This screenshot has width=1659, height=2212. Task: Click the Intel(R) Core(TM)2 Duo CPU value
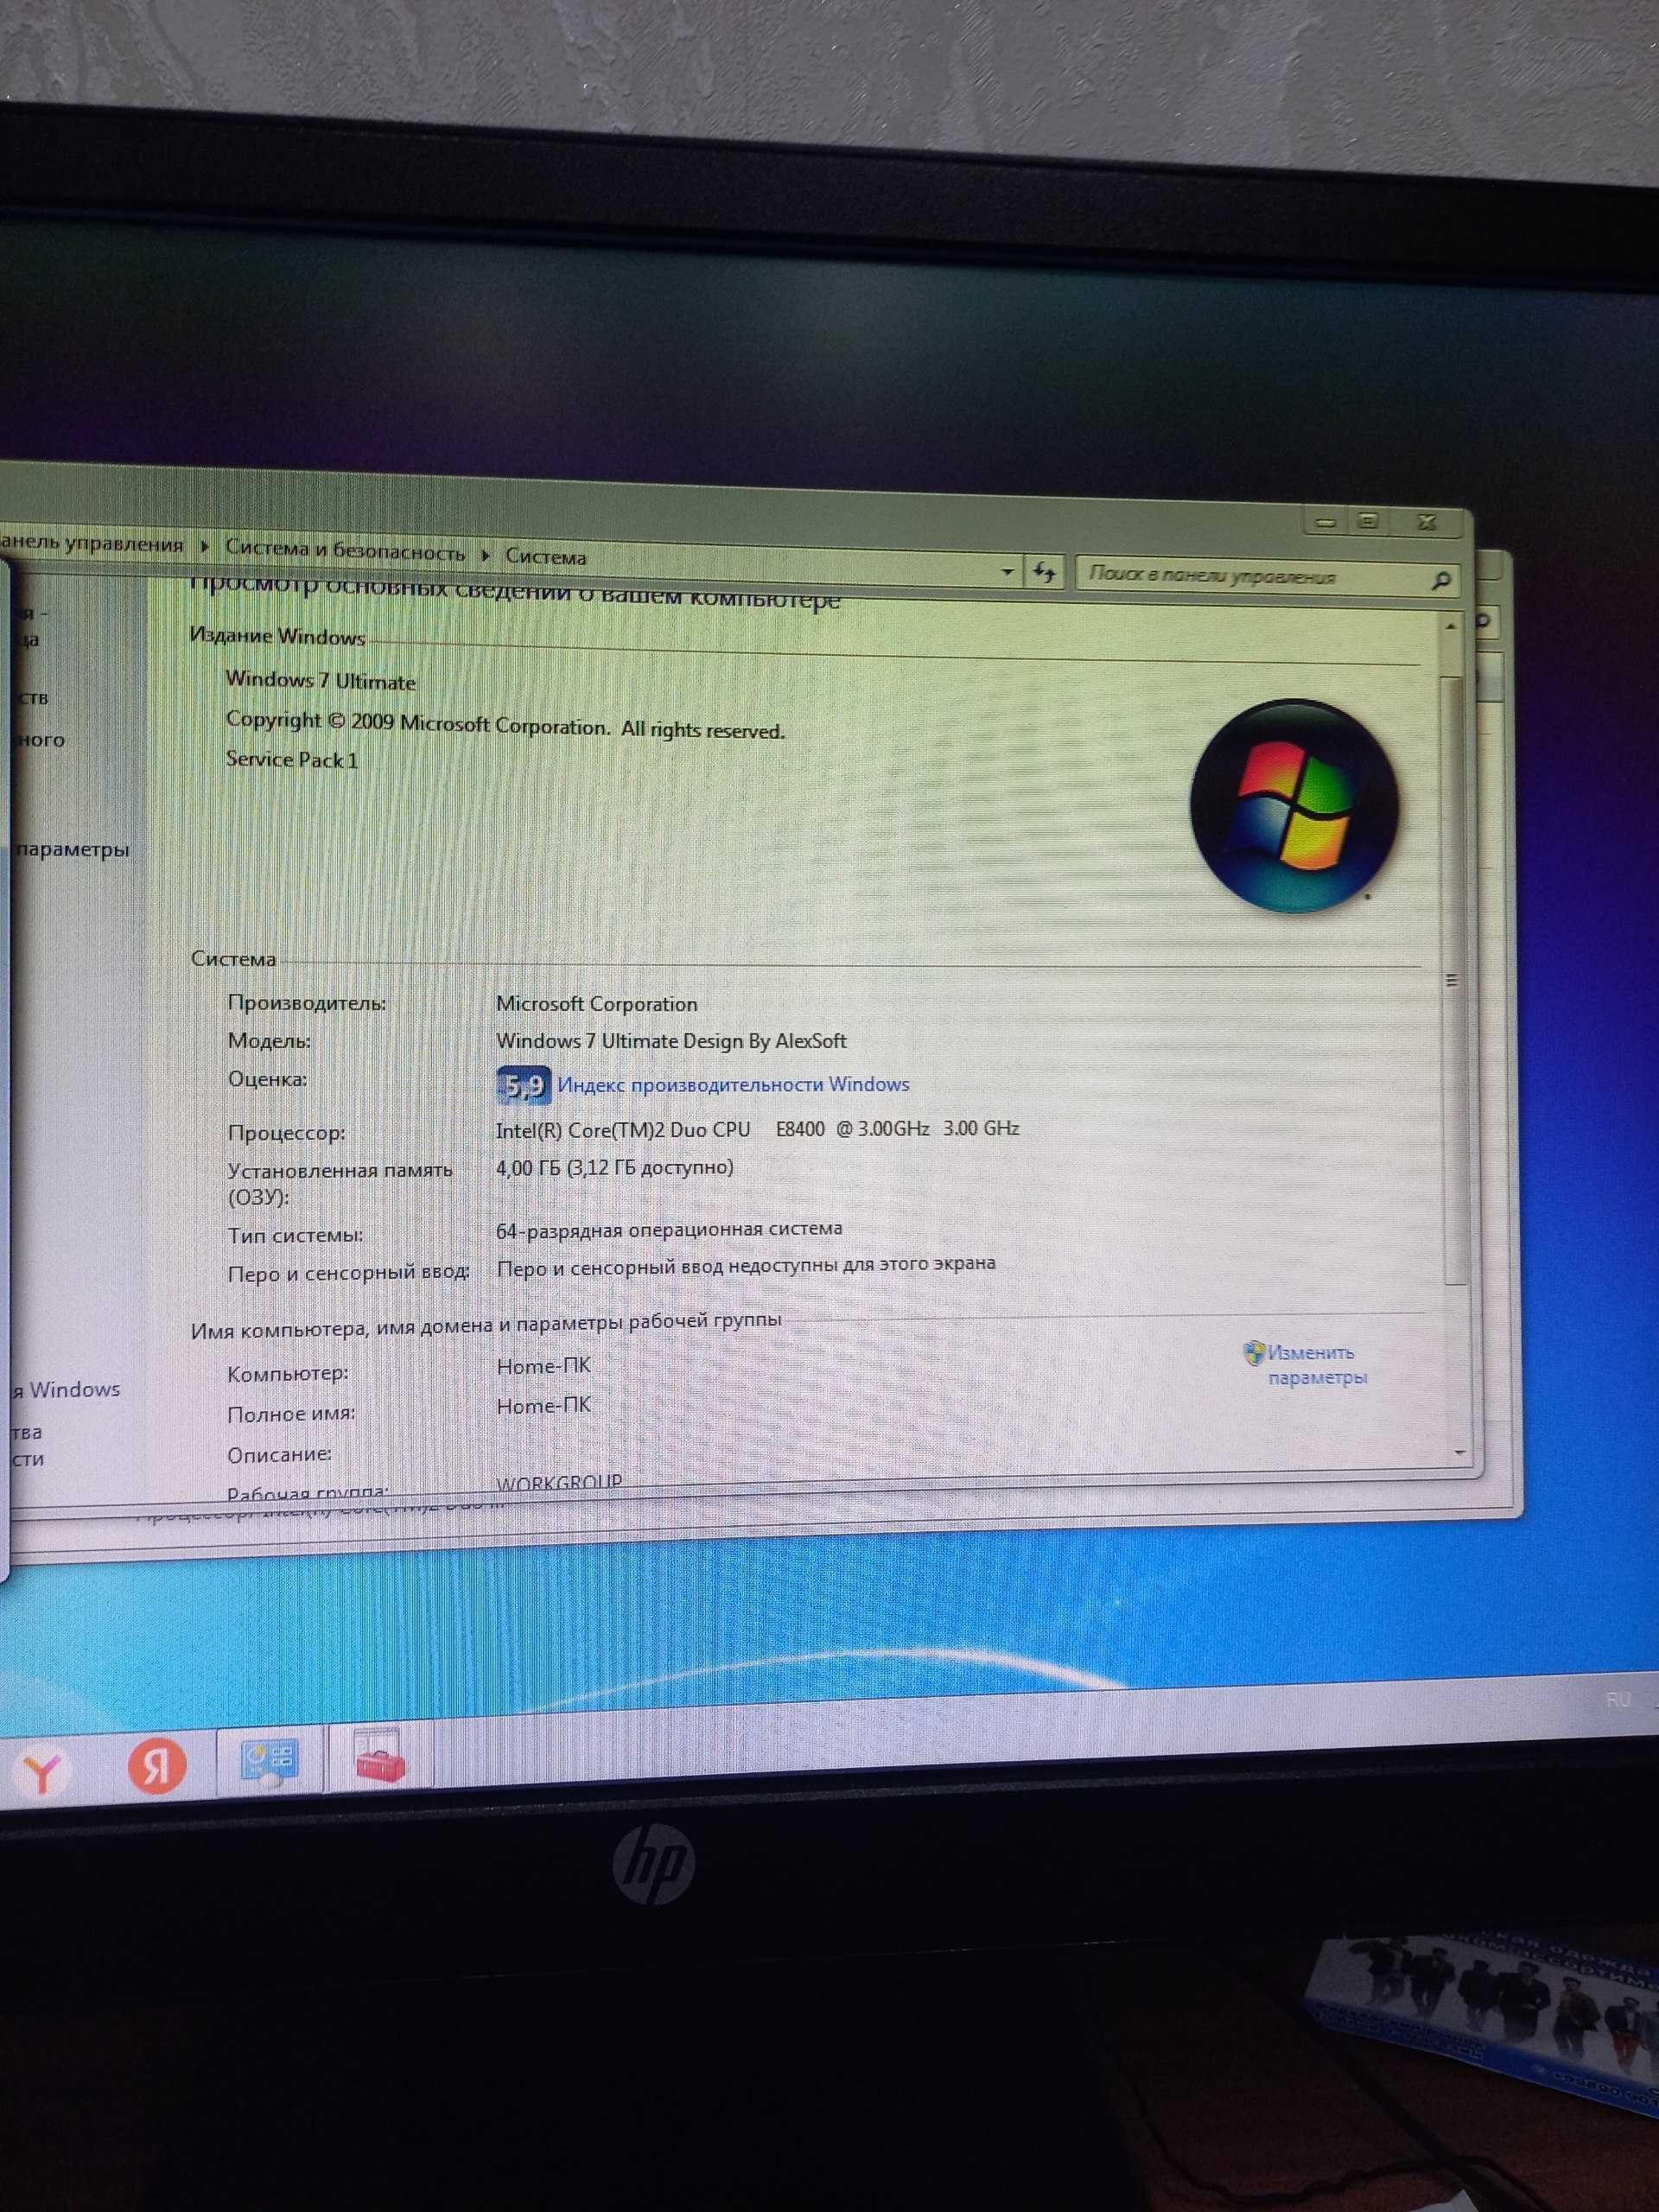point(757,1129)
